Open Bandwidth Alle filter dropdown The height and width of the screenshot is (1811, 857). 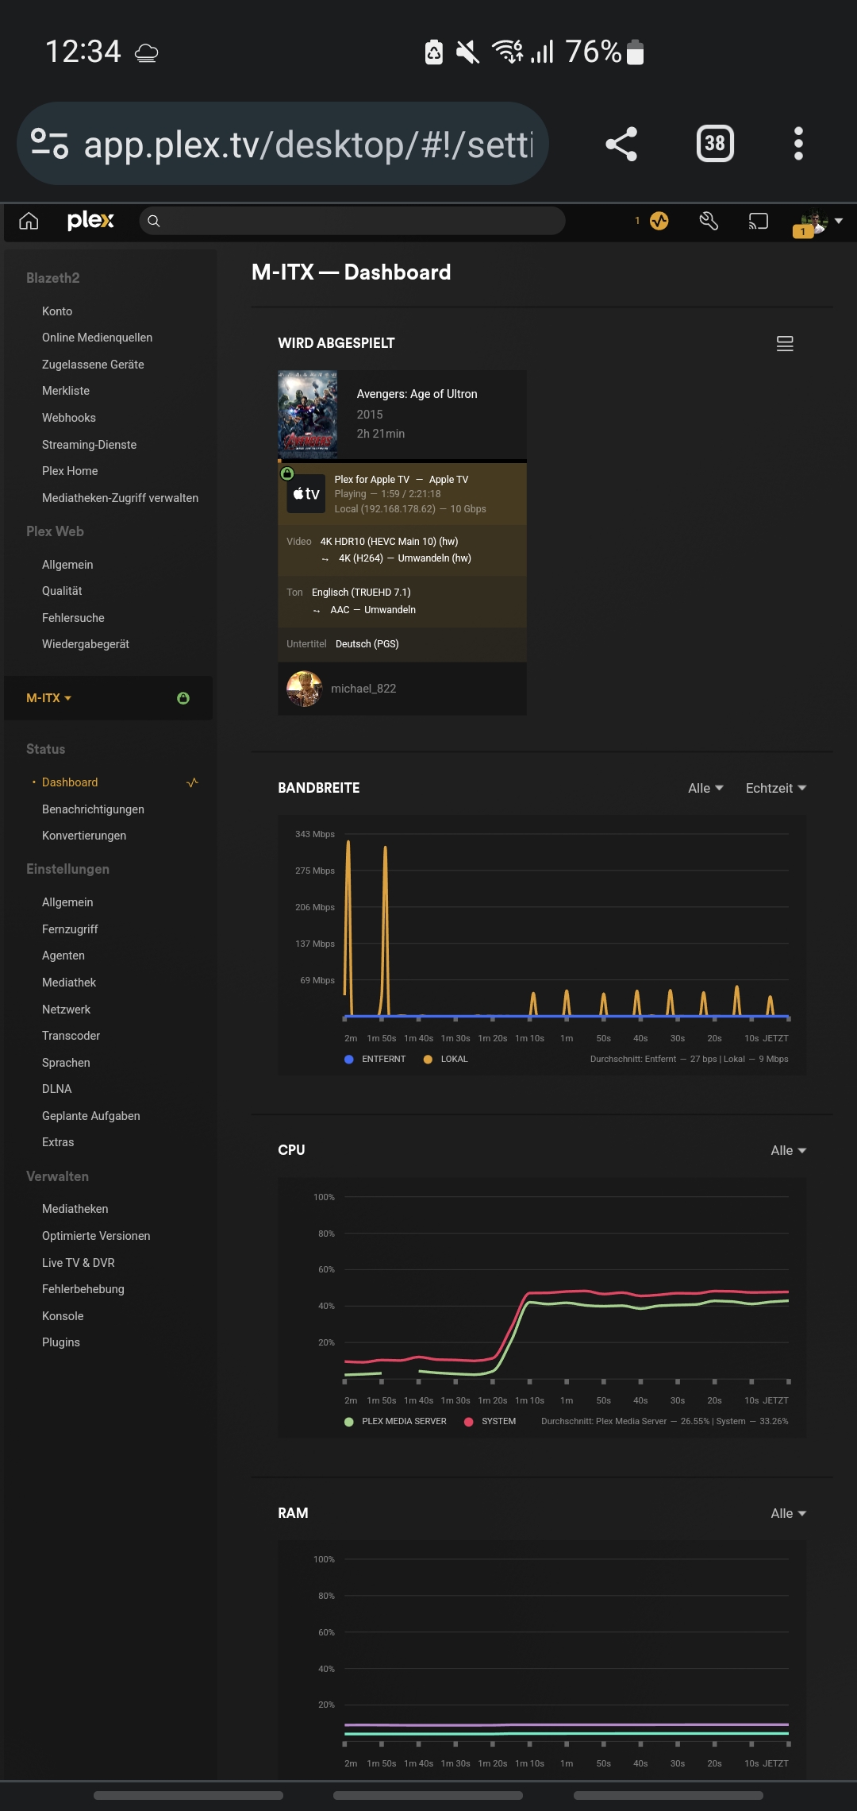click(705, 788)
